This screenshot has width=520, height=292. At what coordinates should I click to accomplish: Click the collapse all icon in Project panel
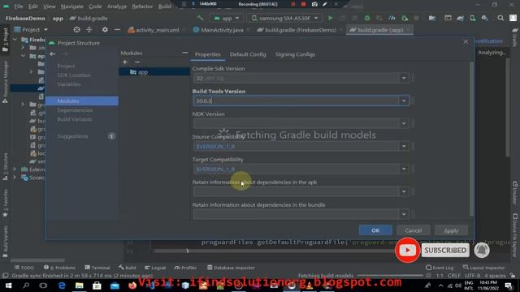tap(89, 30)
